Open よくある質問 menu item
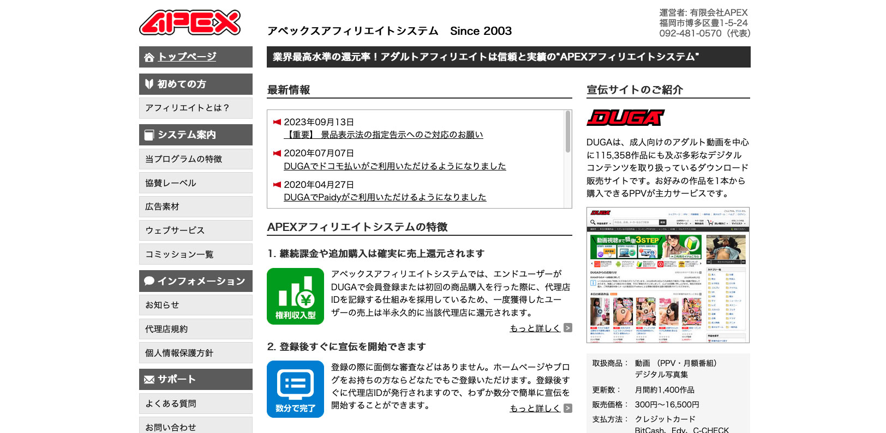 (196, 404)
